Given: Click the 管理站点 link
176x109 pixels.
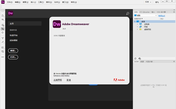Looking at the screenshot, I should 162,16.
